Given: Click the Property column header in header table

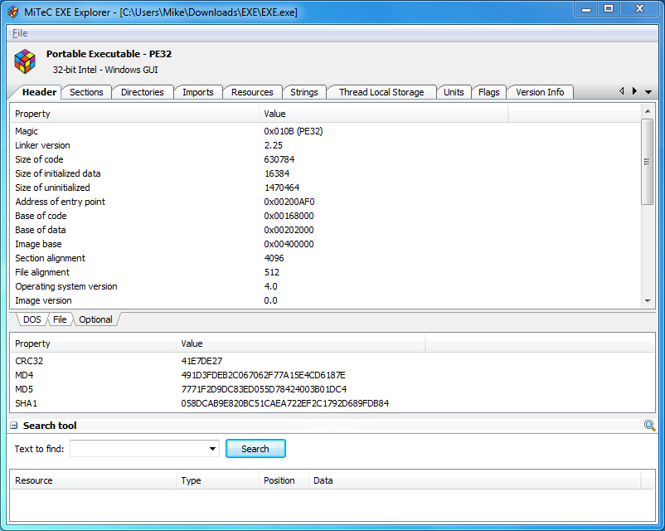Looking at the screenshot, I should pyautogui.click(x=134, y=114).
